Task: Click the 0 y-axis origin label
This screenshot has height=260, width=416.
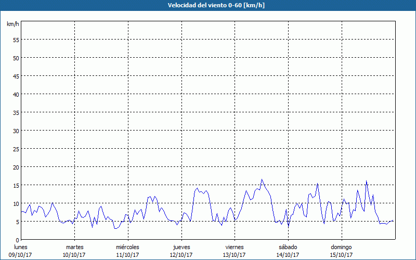Action: [17, 240]
